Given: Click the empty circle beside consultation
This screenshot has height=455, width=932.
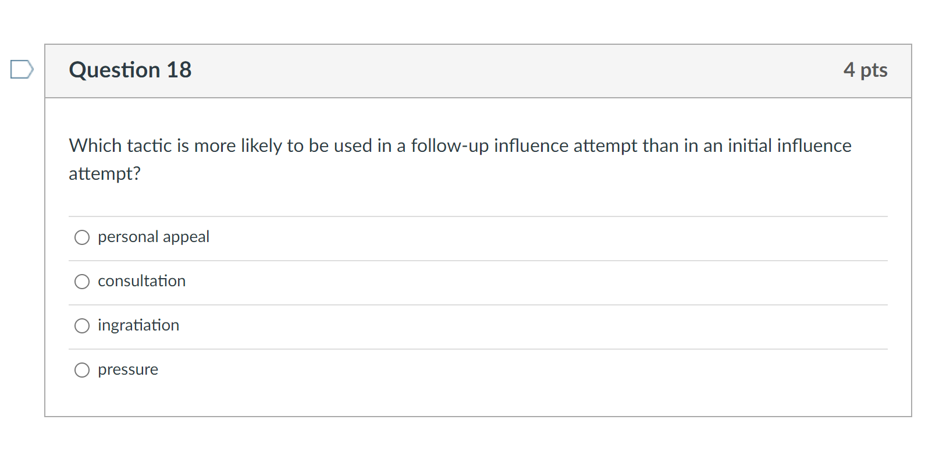Looking at the screenshot, I should [x=82, y=282].
